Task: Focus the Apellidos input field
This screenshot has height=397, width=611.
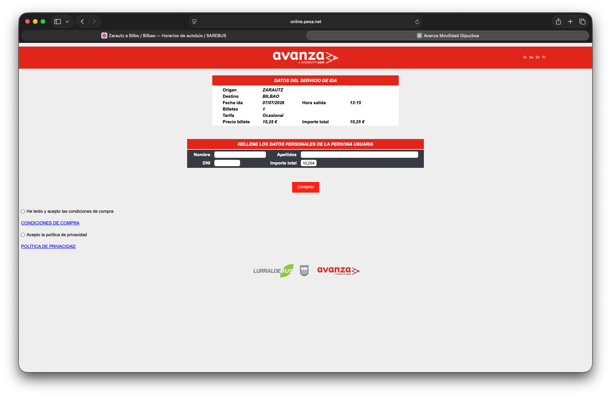Action: point(359,154)
